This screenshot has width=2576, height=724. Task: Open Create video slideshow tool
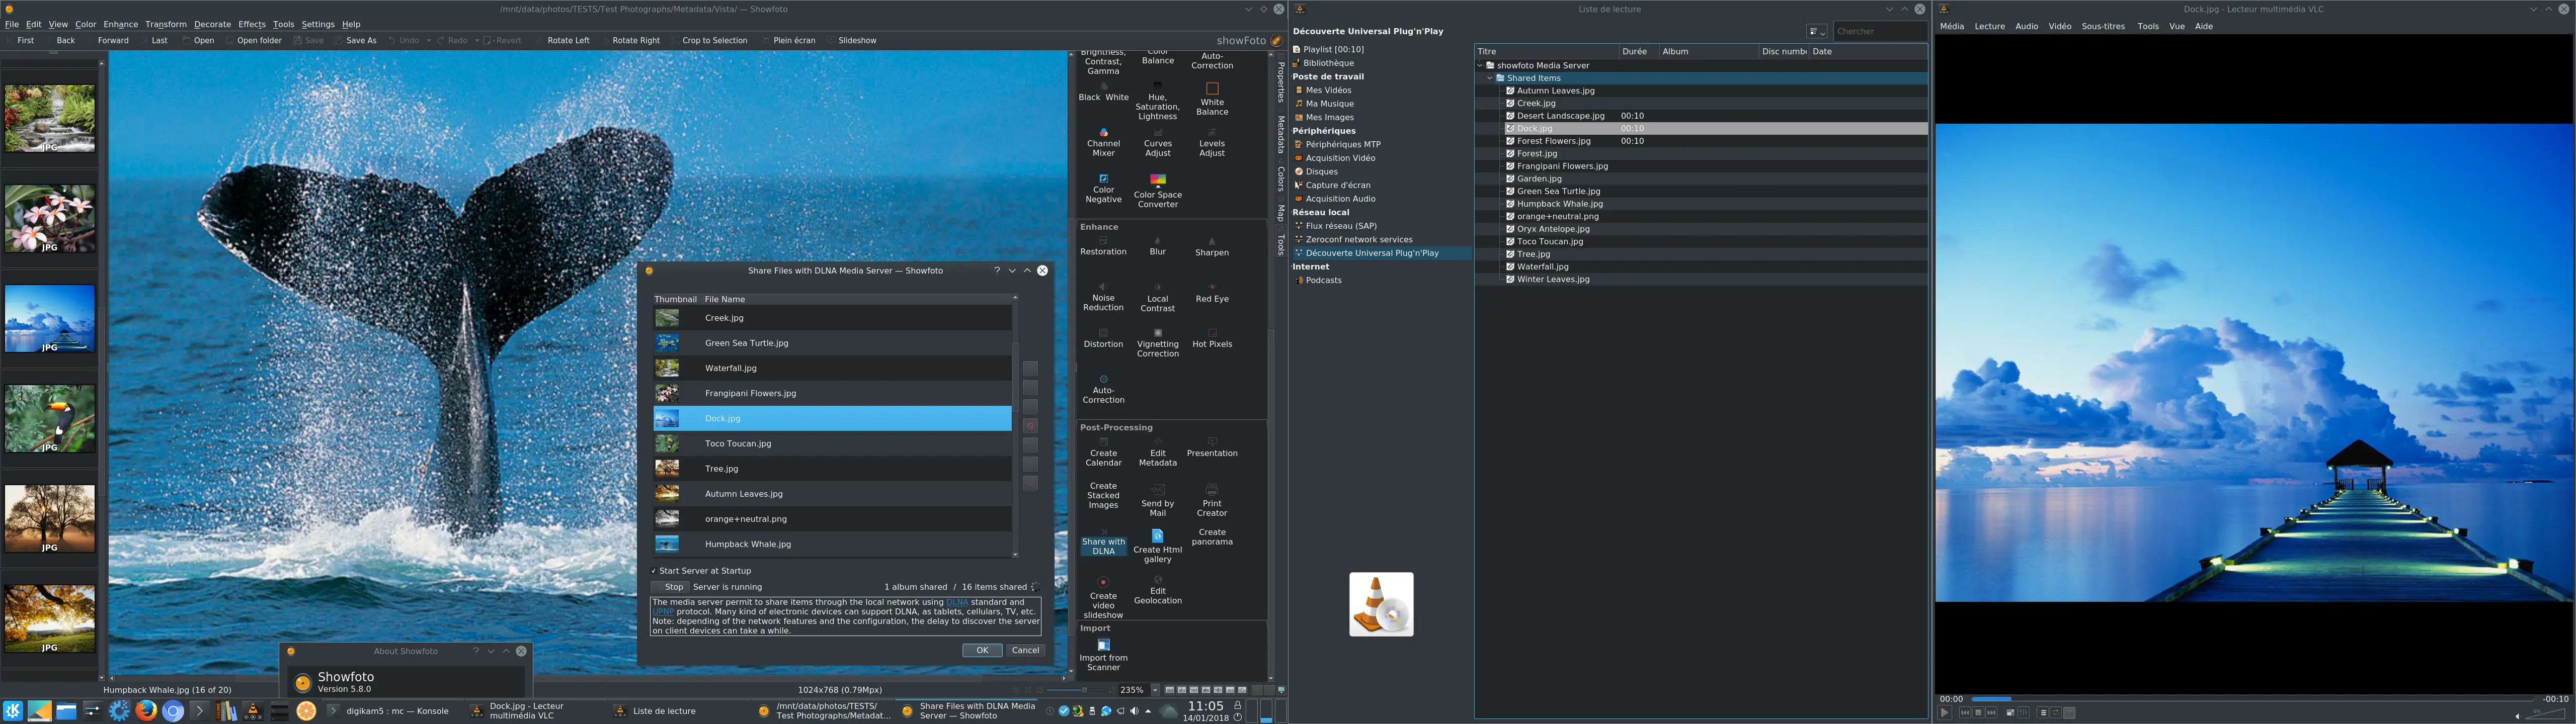click(1103, 598)
